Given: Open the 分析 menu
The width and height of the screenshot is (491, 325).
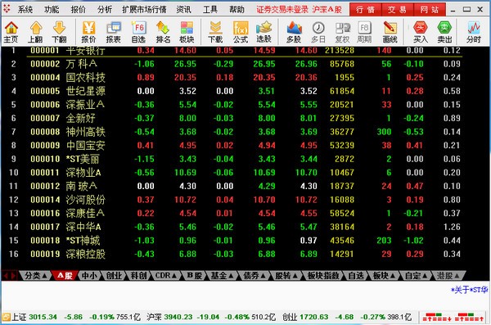Looking at the screenshot, I should point(104,9).
